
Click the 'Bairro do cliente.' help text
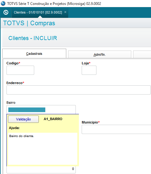(x=22, y=136)
